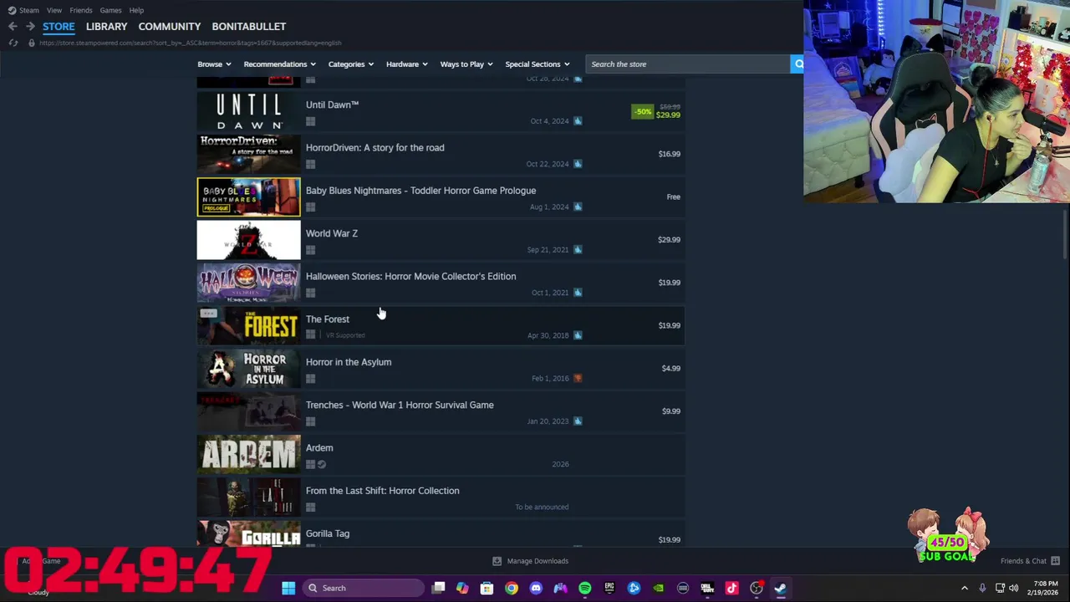
Task: Open Spotify from the taskbar
Action: pos(584,588)
